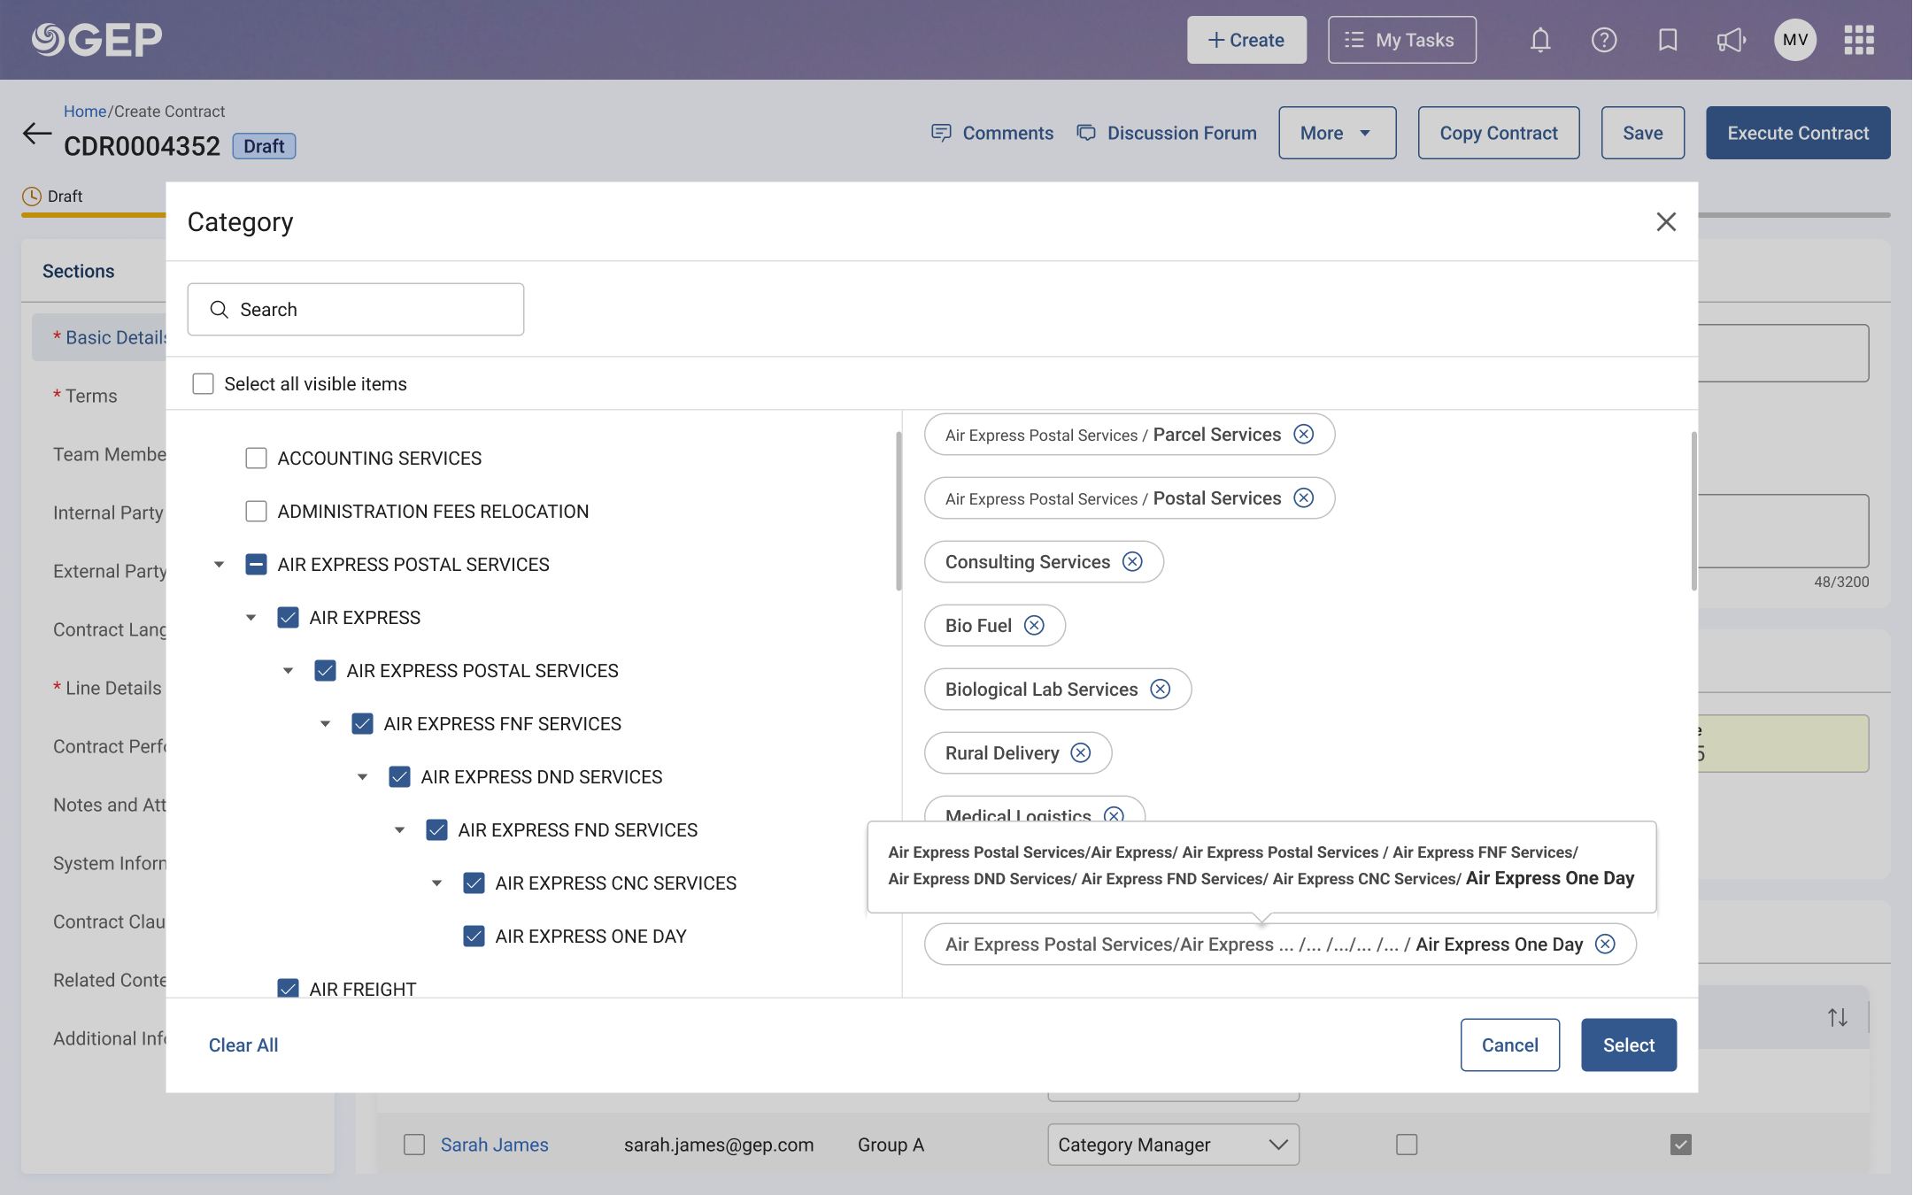Click the Save button
Viewport: 1913px width, 1195px height.
1643,133
